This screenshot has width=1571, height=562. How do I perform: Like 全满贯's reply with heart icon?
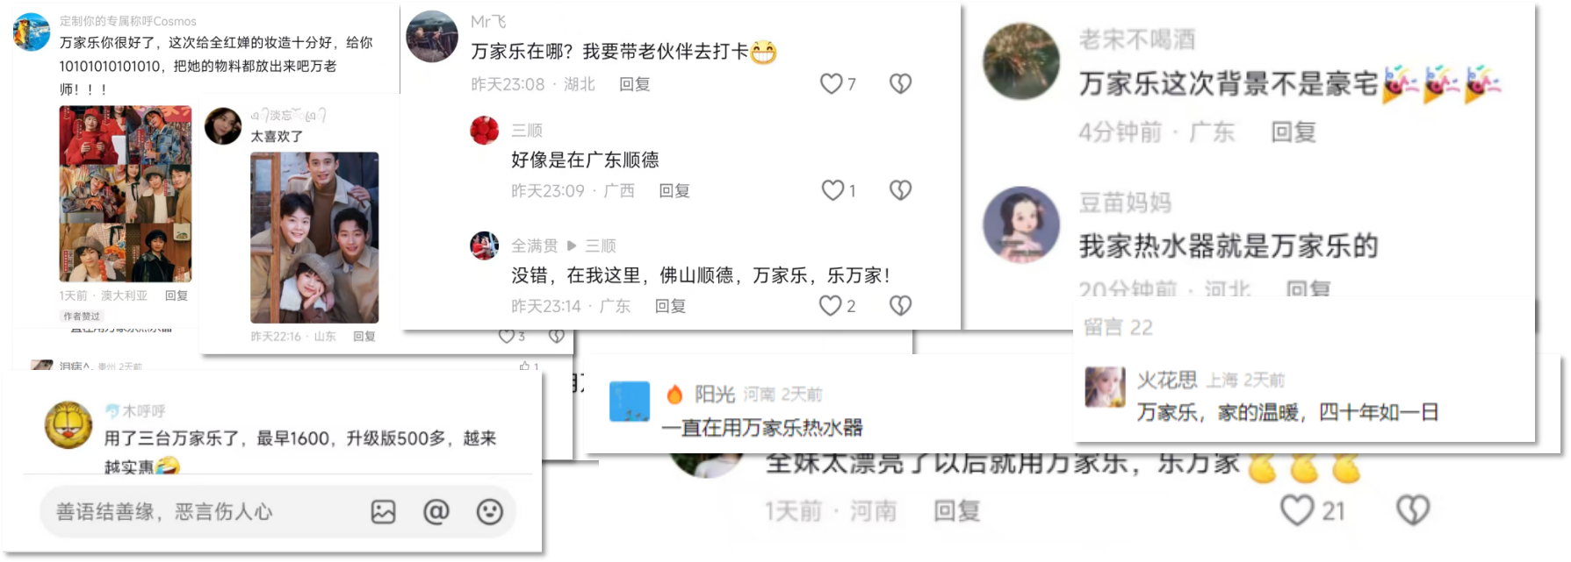831,305
